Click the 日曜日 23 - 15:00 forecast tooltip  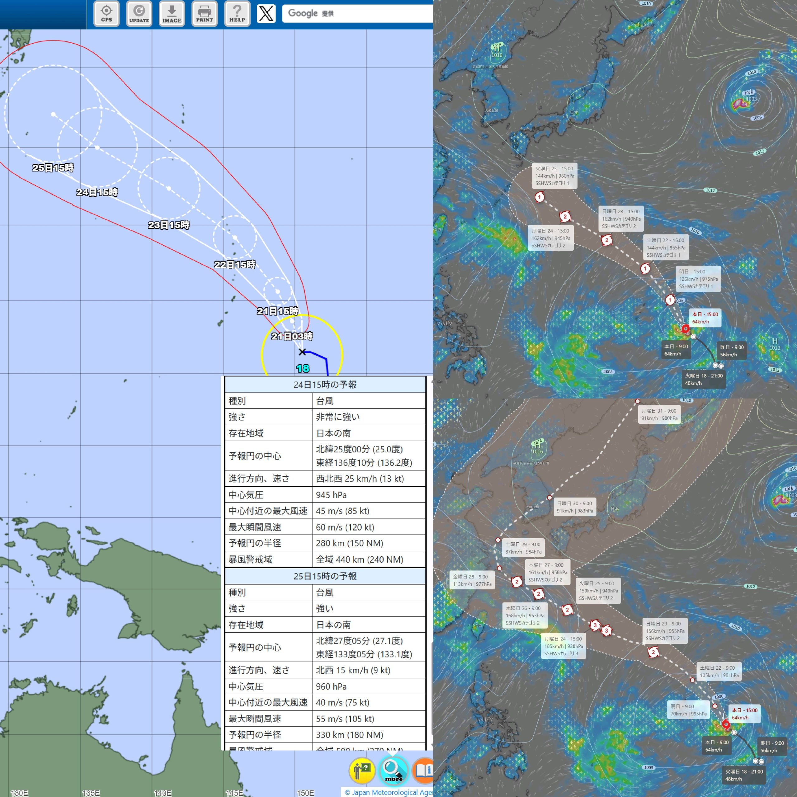(x=621, y=219)
